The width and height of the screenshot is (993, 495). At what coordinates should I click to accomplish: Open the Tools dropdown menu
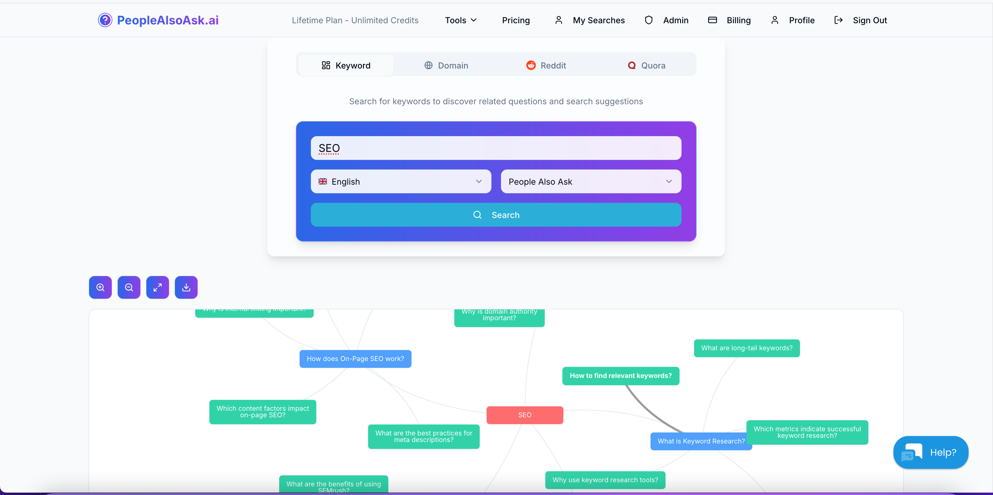[460, 20]
